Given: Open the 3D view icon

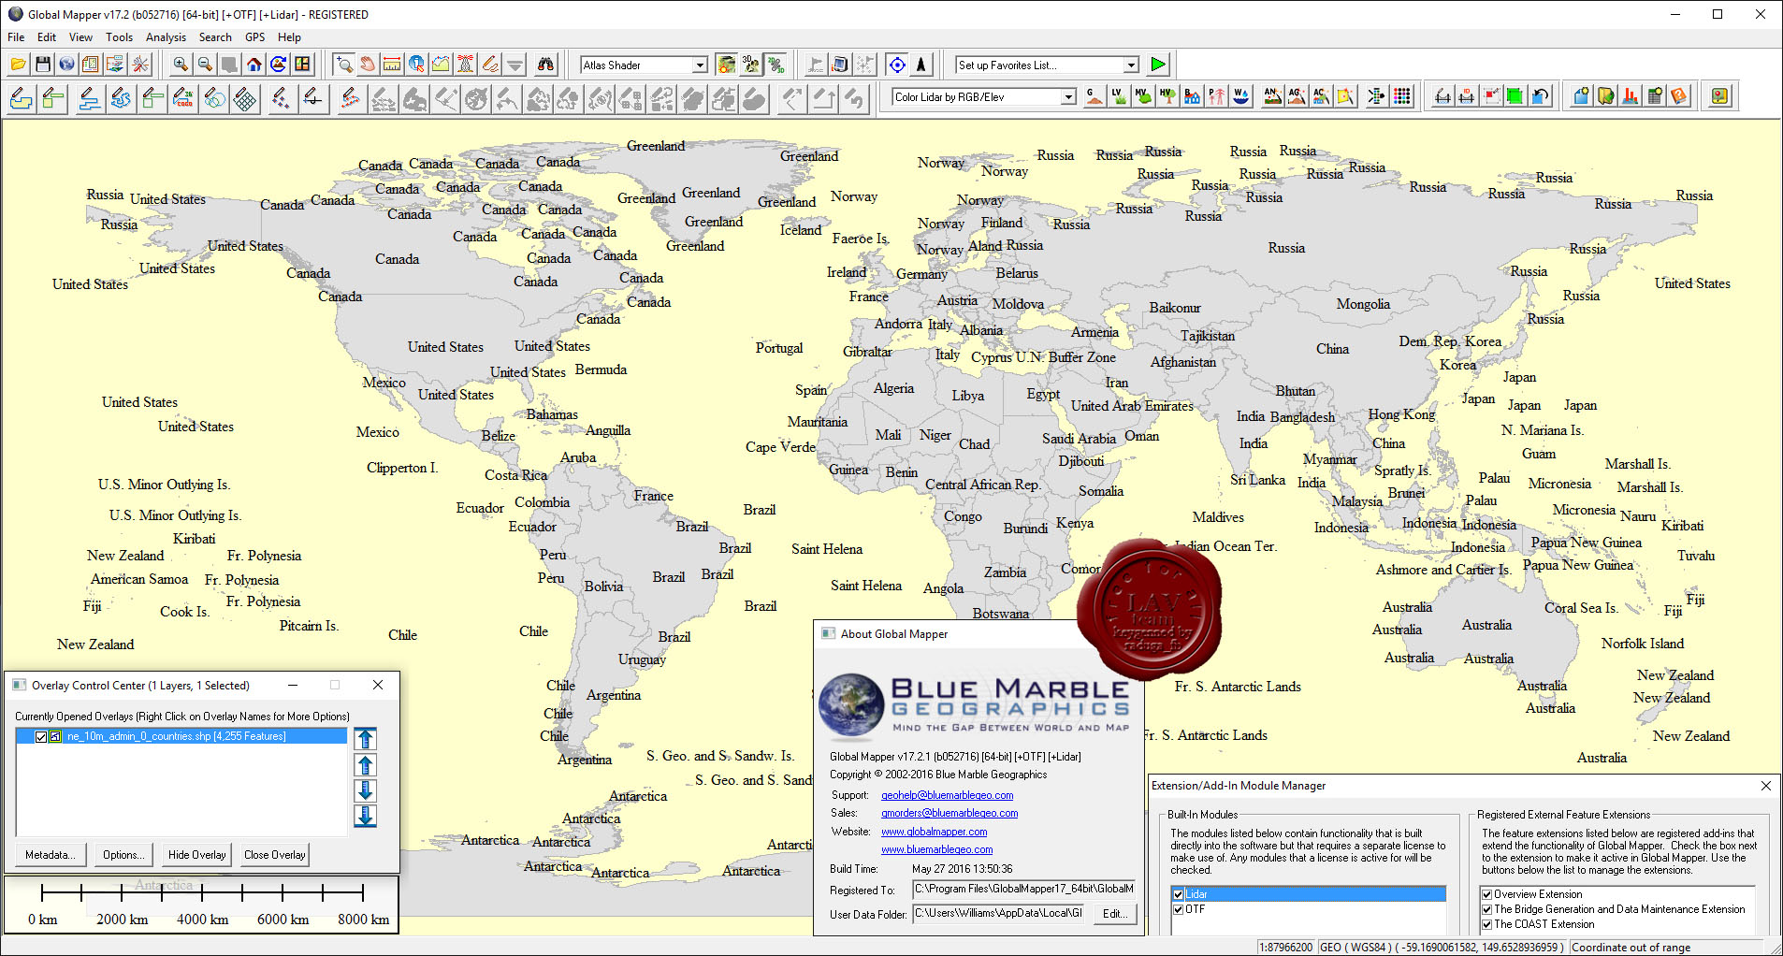Looking at the screenshot, I should click(x=750, y=65).
